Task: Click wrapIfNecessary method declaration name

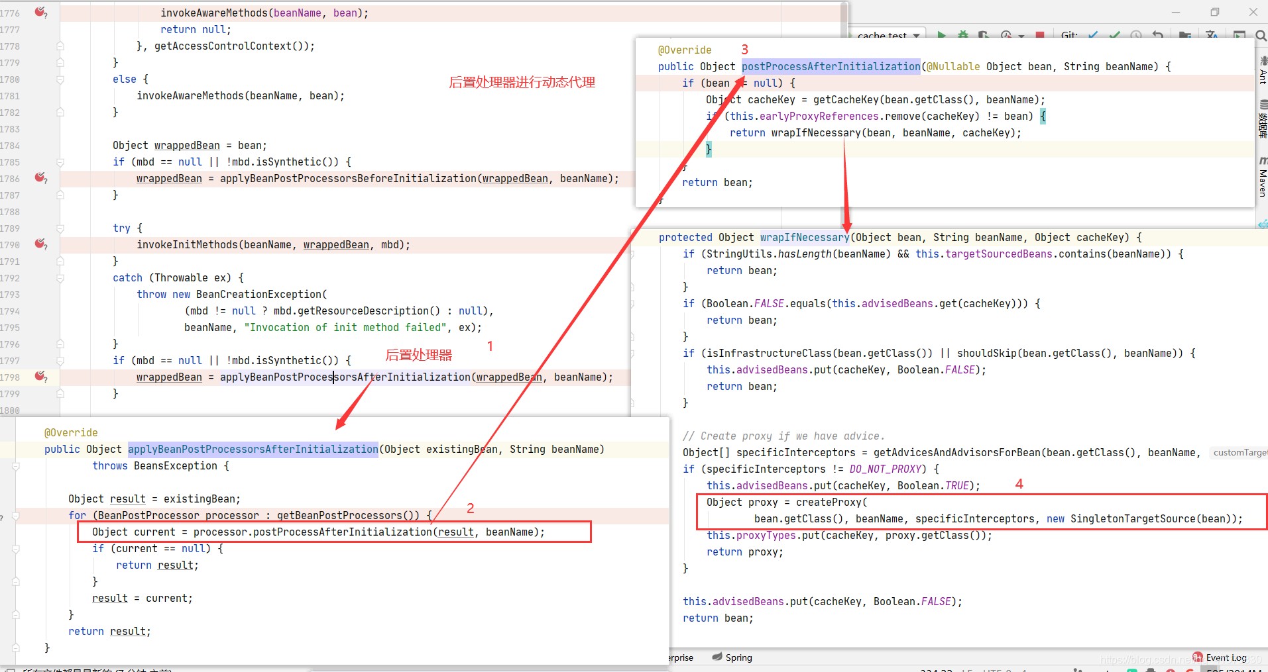Action: click(805, 237)
